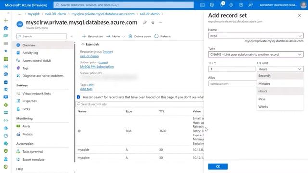
Task: Click OK to add record set
Action: click(218, 167)
